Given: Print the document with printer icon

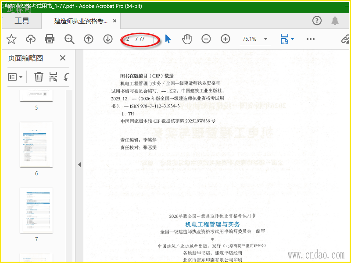Looking at the screenshot, I should [x=50, y=39].
